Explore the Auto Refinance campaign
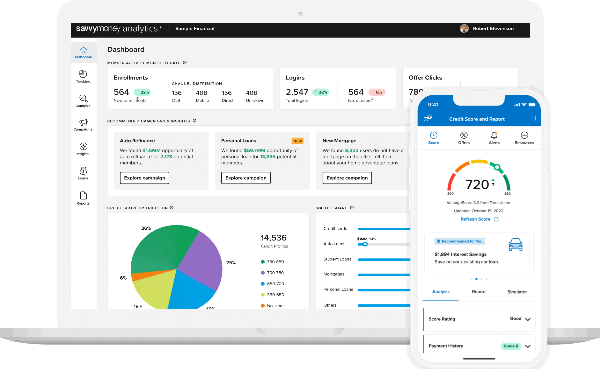The image size is (600, 369). (x=144, y=178)
